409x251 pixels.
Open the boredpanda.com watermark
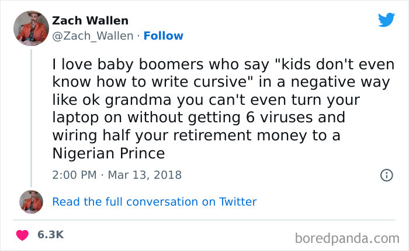click(346, 238)
